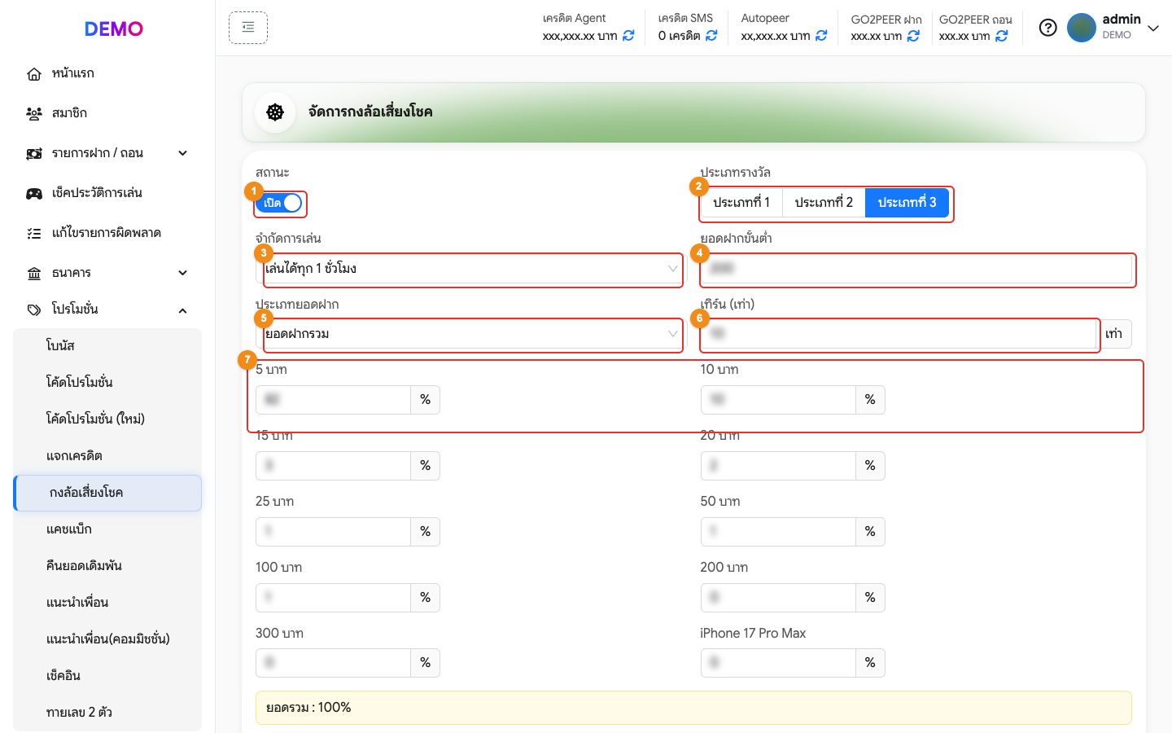This screenshot has width=1172, height=733.
Task: Refresh the เครดิต Agent balance
Action: pyautogui.click(x=628, y=36)
